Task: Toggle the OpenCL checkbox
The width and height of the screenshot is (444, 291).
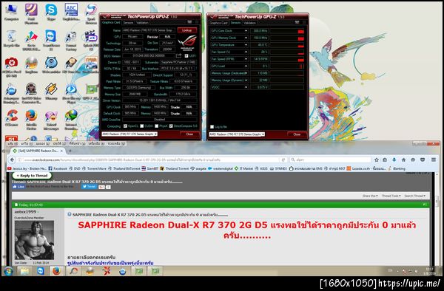Action: click(125, 126)
